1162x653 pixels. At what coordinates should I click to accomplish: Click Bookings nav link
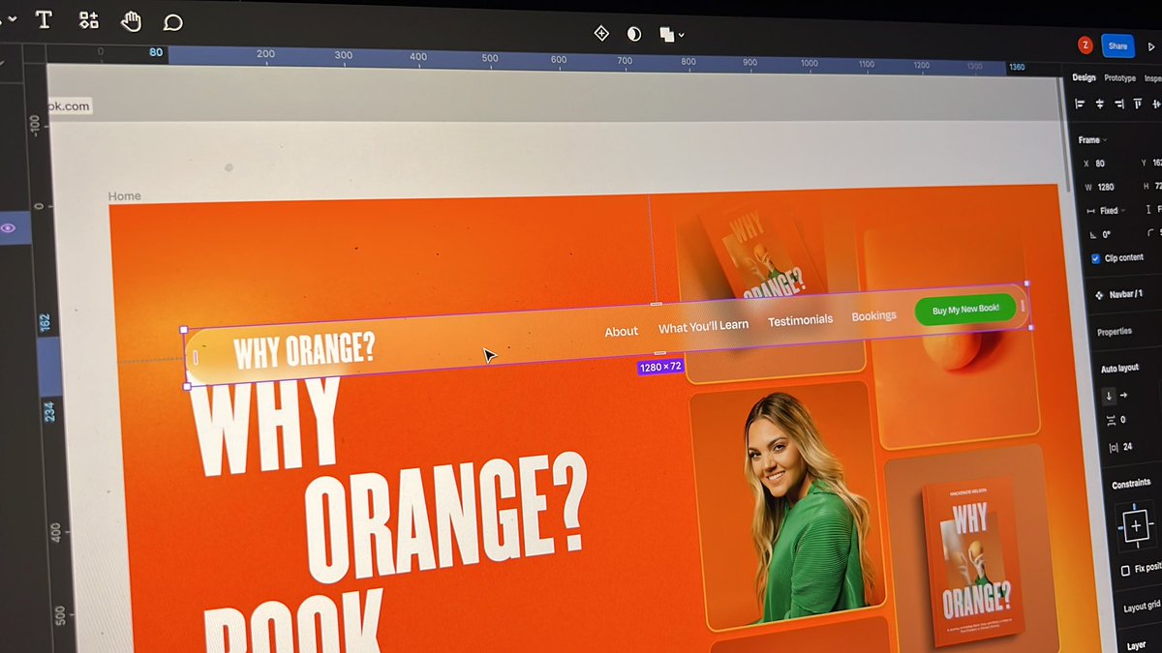[873, 316]
